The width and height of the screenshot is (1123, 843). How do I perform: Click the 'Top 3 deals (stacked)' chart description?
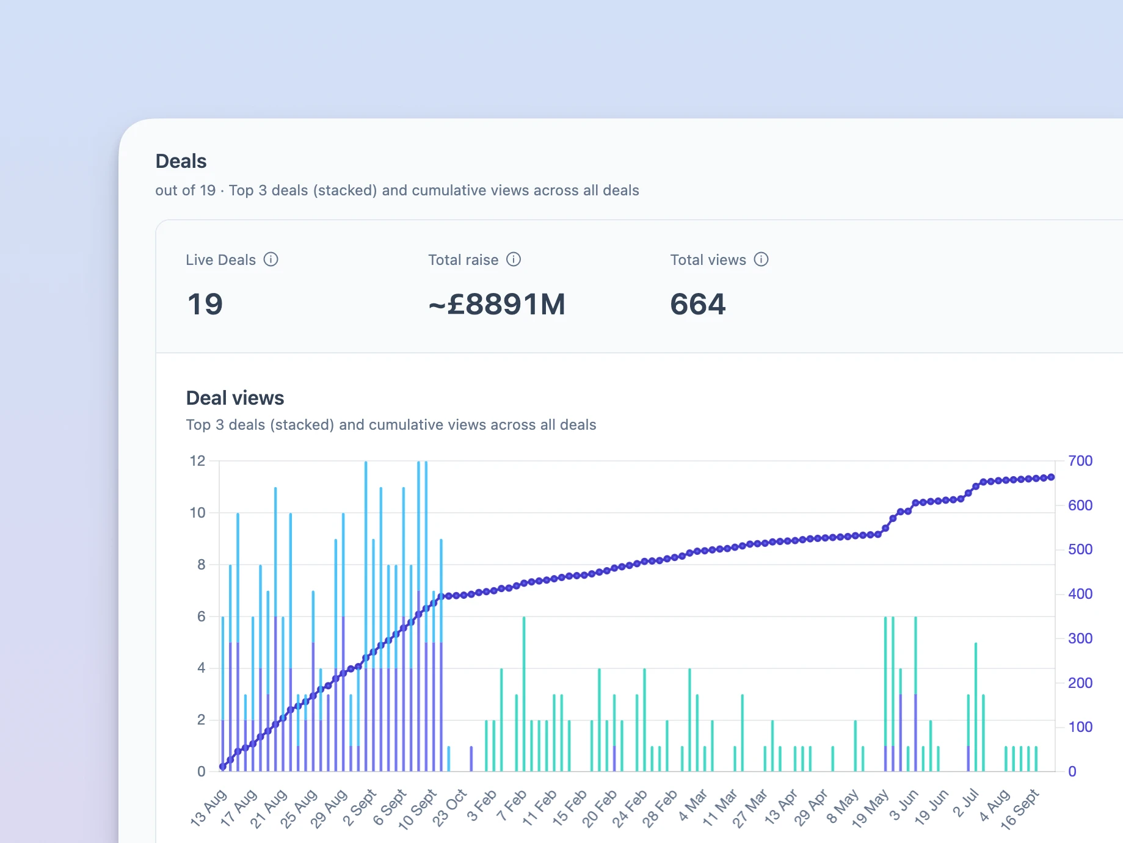coord(391,425)
